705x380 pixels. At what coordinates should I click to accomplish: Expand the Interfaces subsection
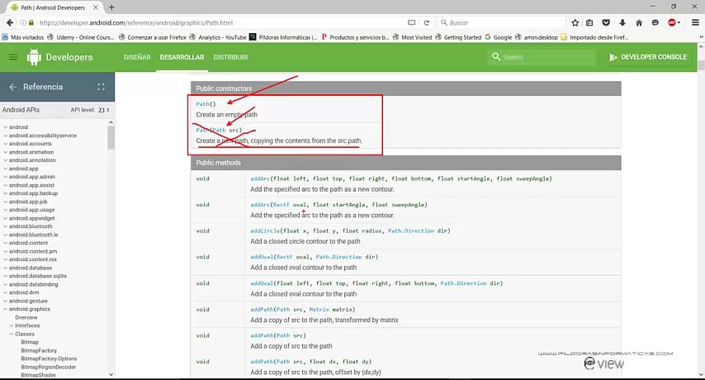tap(12, 325)
